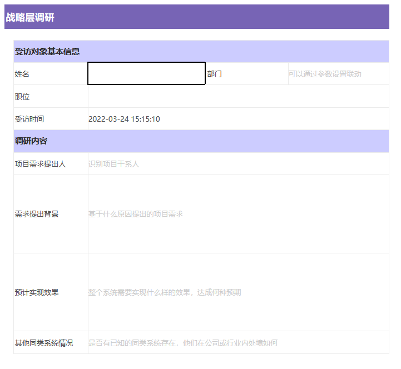Click the 部门 label

coord(214,74)
